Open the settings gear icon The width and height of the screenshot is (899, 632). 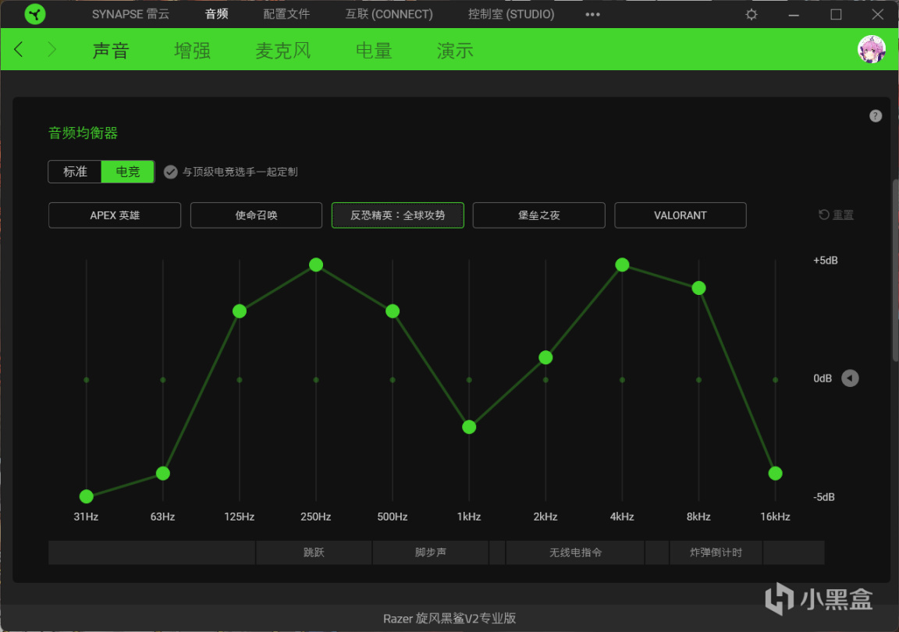point(751,14)
